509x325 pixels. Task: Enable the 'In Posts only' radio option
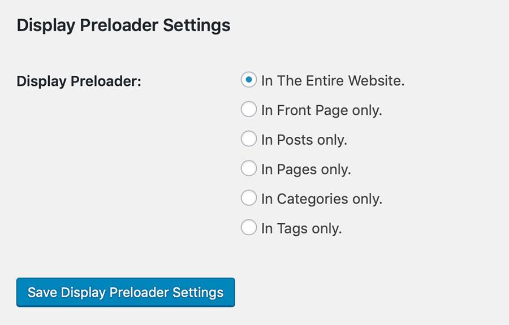coord(249,139)
